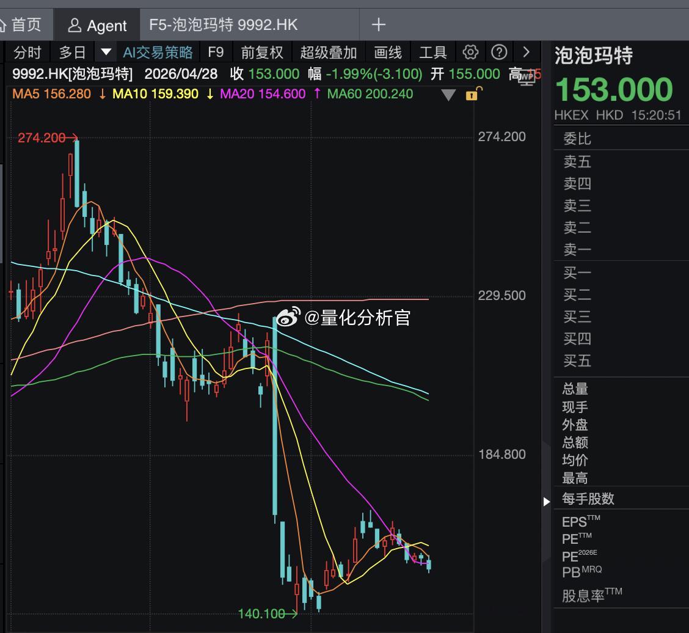
Task: Click the 泡泡玛特 stock name header
Action: [x=593, y=56]
